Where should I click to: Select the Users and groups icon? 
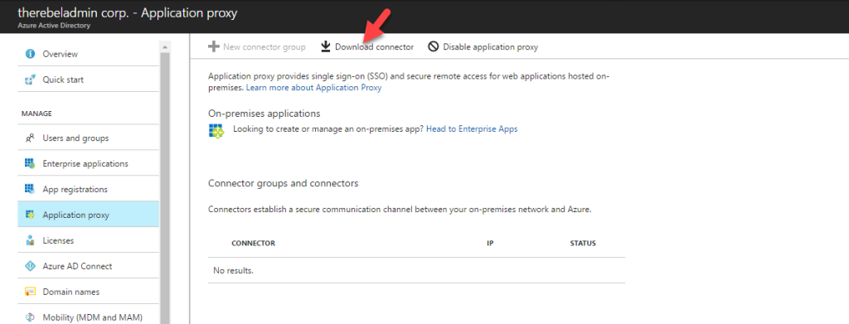[x=31, y=138]
